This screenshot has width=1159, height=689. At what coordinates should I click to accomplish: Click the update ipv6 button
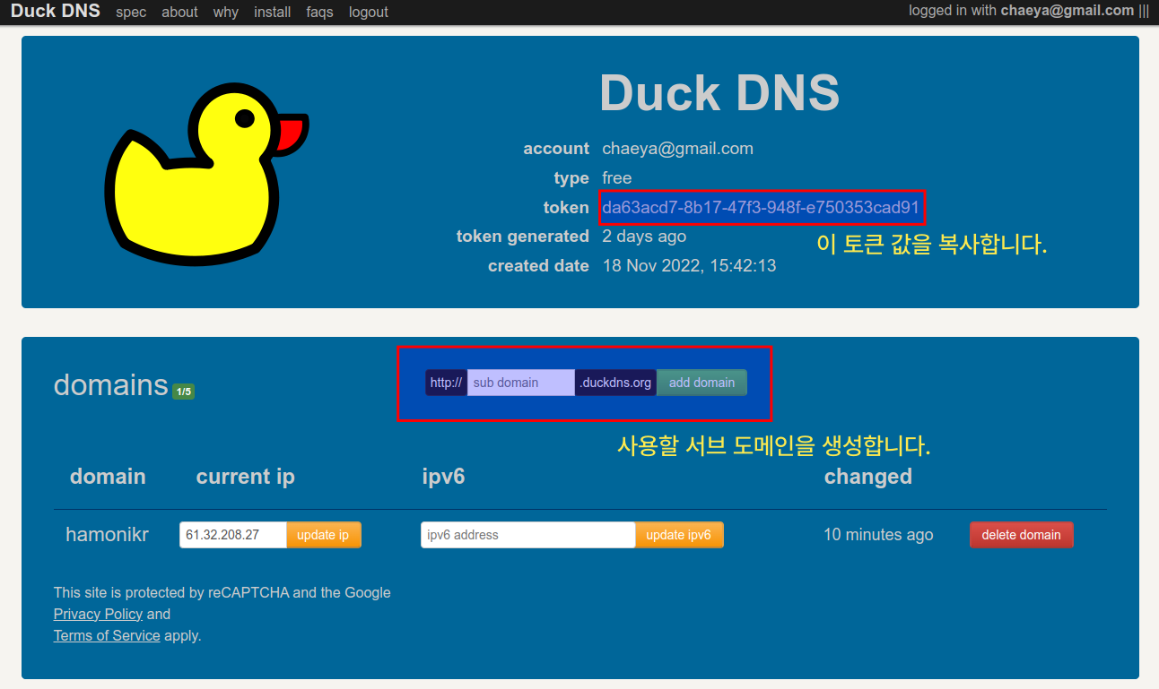679,535
